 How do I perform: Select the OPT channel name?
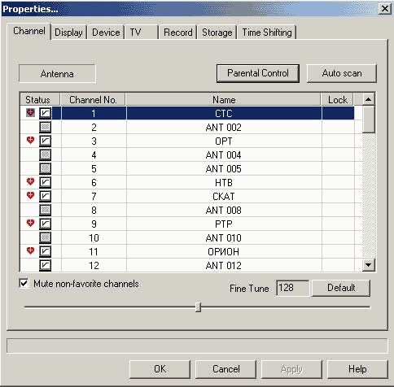(x=224, y=141)
